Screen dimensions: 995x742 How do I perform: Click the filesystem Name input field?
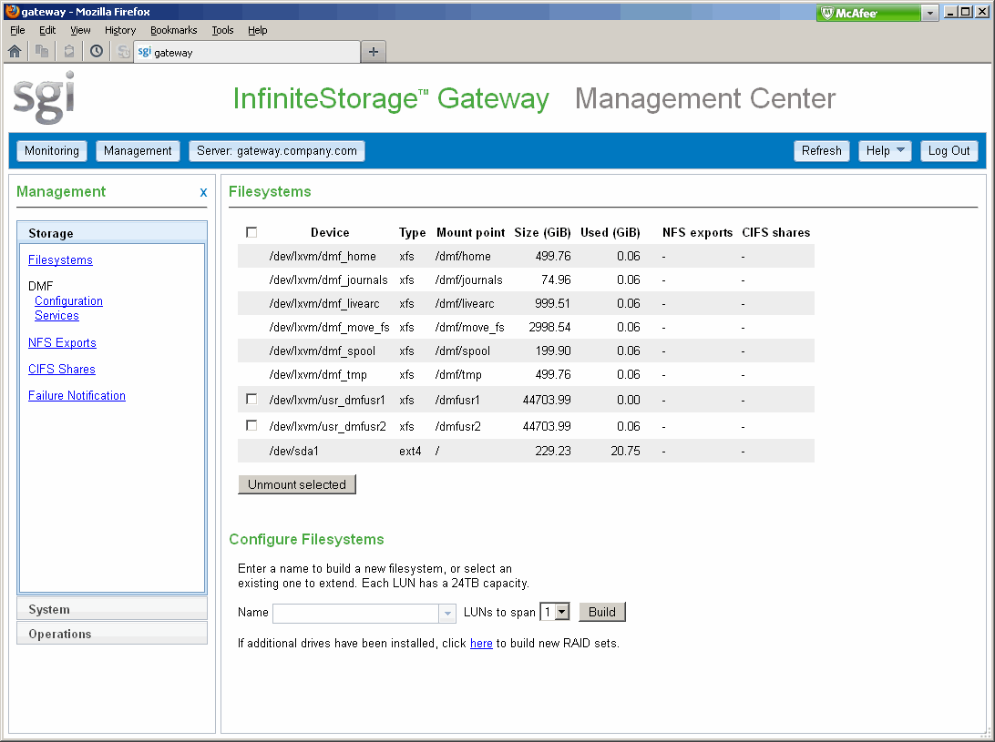coord(356,614)
